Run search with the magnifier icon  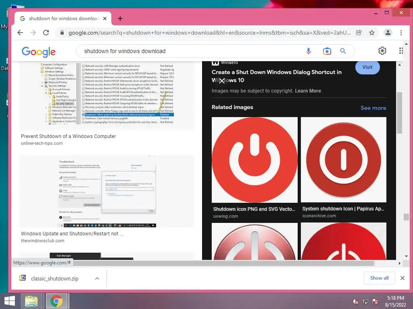click(x=343, y=51)
